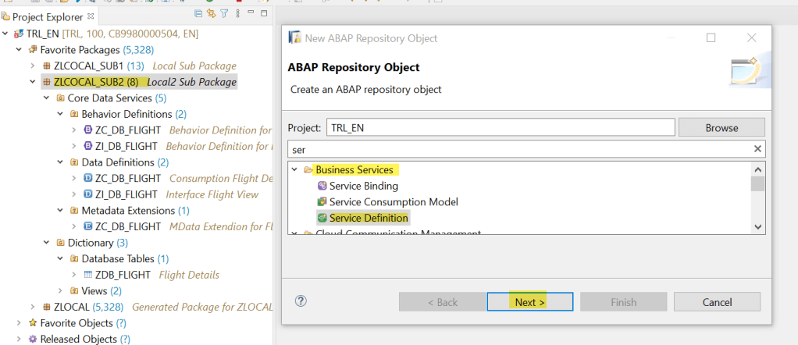Open the Project Explorer filter icon
Image resolution: width=798 pixels, height=345 pixels.
225,13
